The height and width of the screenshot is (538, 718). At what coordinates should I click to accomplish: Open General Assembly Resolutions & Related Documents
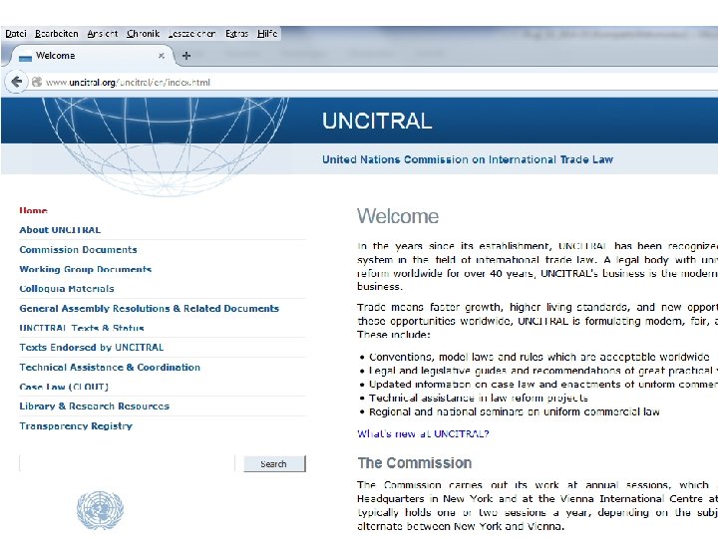[150, 308]
